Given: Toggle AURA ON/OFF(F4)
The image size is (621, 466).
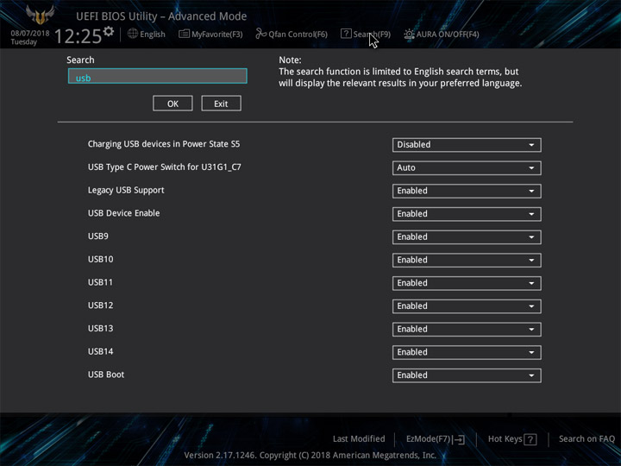Looking at the screenshot, I should [x=442, y=34].
